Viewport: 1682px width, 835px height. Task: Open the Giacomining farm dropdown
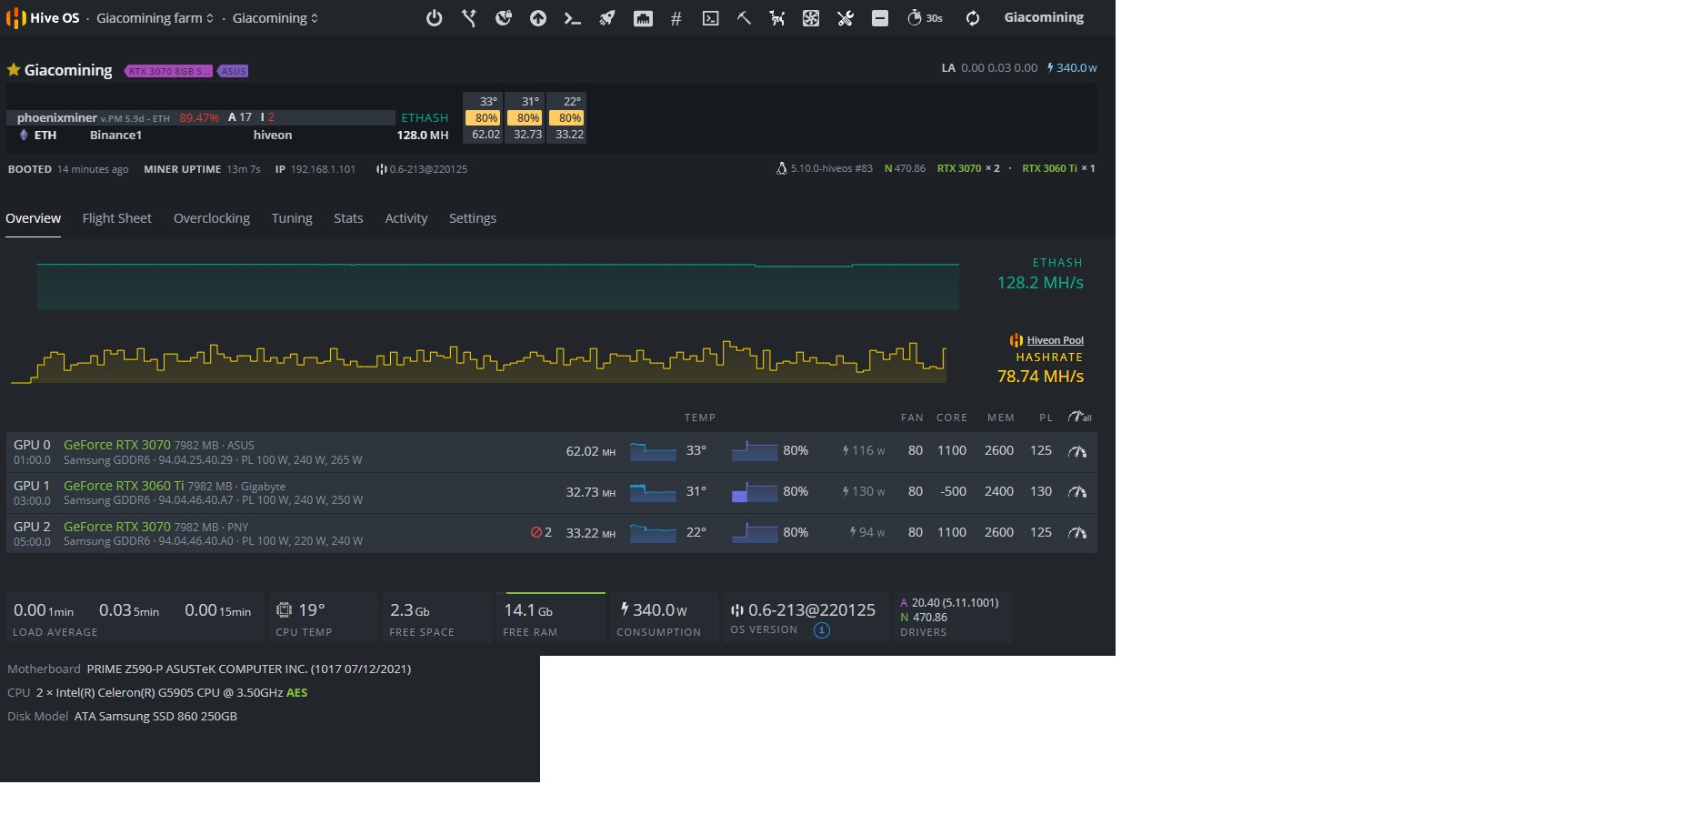coord(155,18)
